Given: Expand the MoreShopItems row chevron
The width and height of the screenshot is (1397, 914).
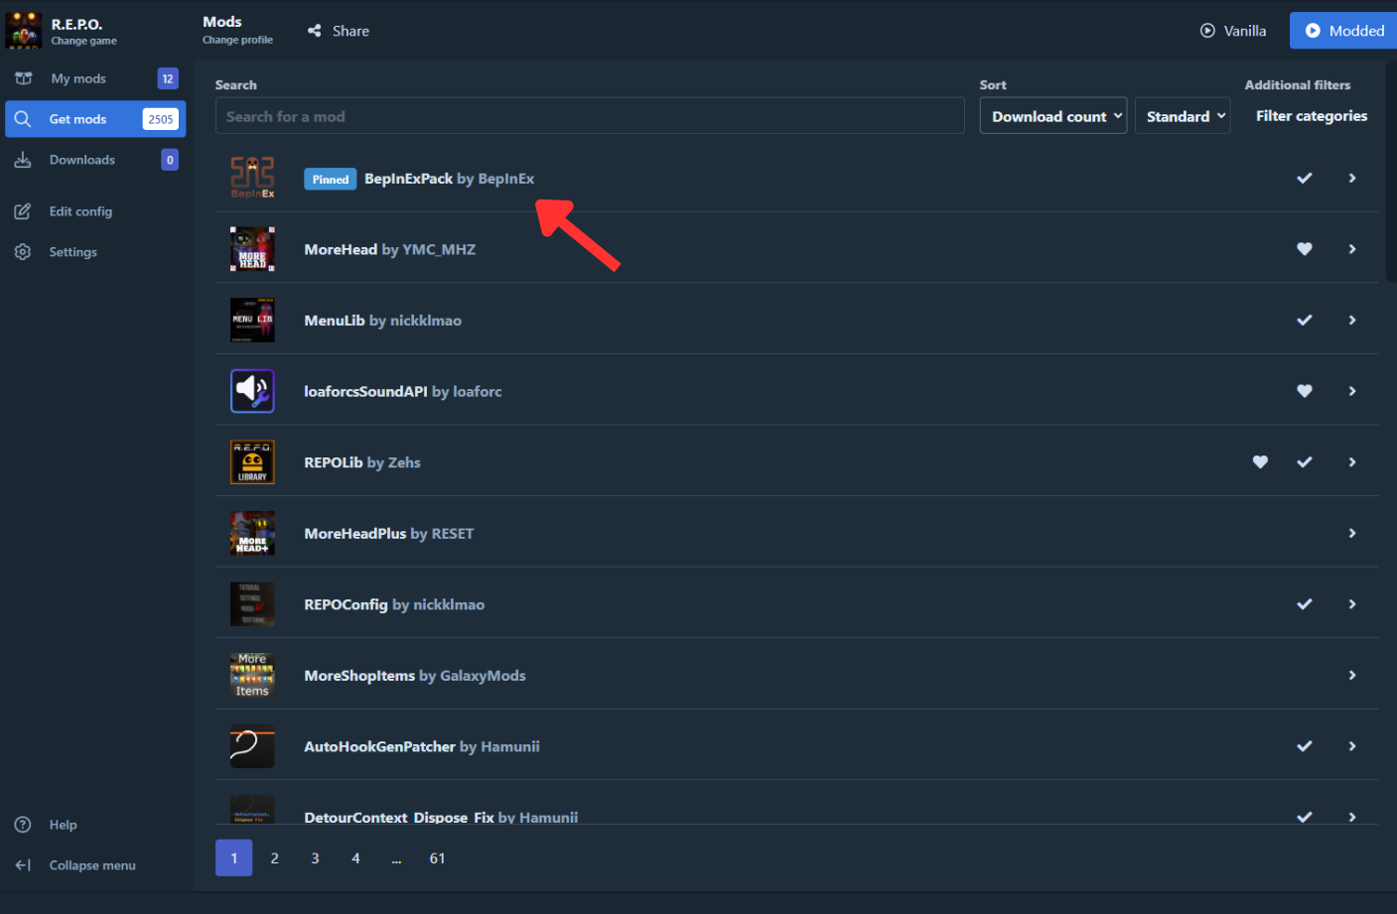Looking at the screenshot, I should tap(1352, 675).
